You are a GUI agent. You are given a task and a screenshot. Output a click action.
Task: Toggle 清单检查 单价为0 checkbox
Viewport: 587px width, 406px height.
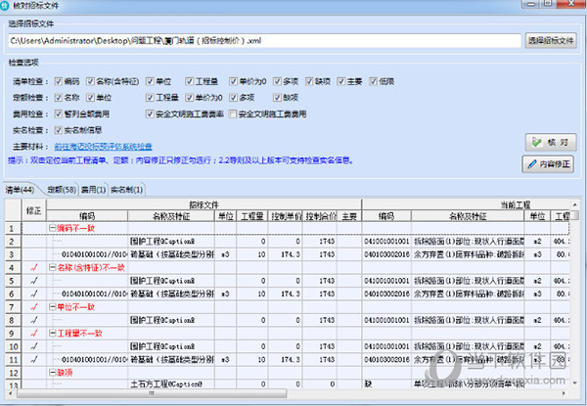[234, 81]
